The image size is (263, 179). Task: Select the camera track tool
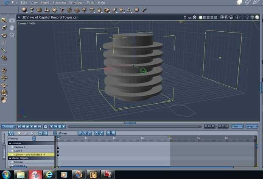pos(12,20)
